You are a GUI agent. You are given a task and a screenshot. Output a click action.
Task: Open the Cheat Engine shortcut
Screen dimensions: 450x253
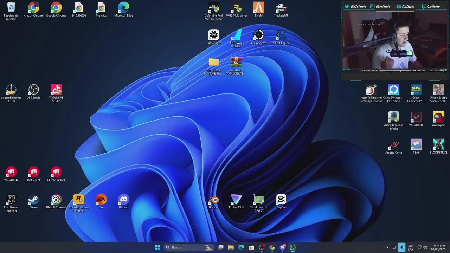pos(281,37)
